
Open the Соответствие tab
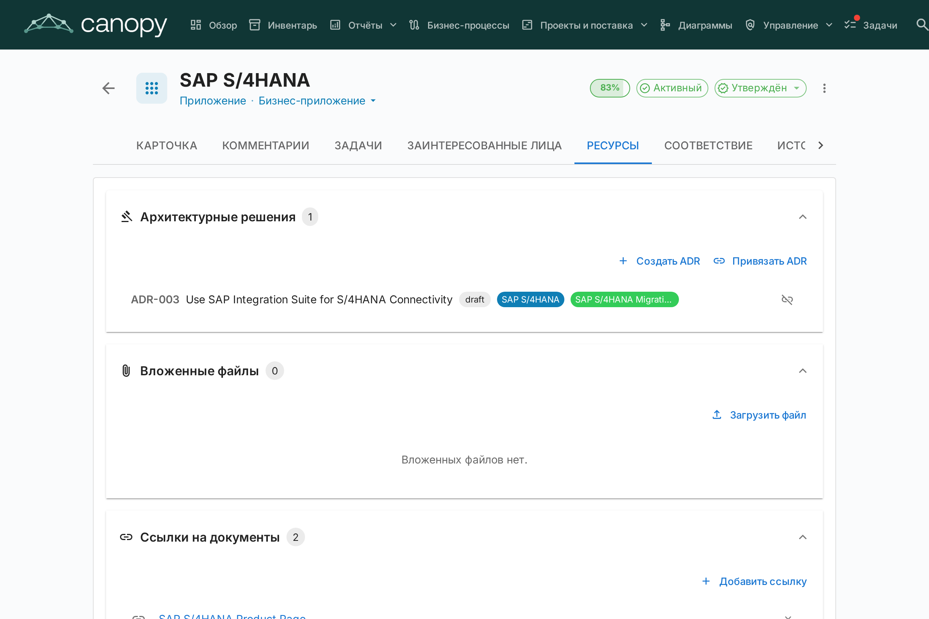click(709, 145)
